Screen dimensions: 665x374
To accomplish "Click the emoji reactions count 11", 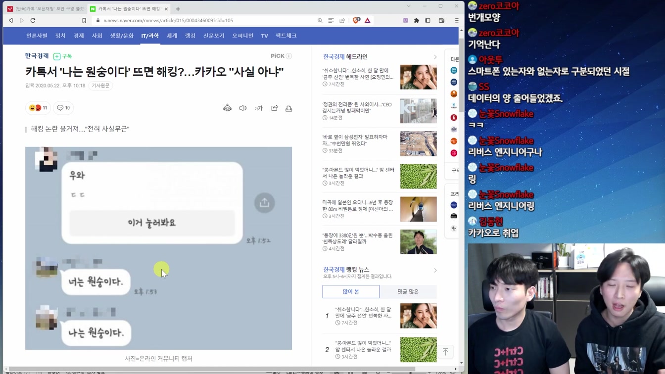I will click(x=38, y=108).
